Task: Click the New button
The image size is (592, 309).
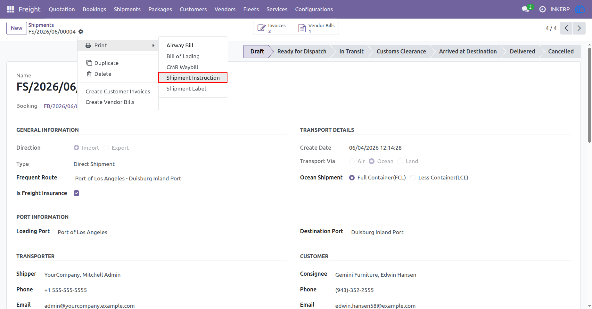Action: tap(17, 28)
